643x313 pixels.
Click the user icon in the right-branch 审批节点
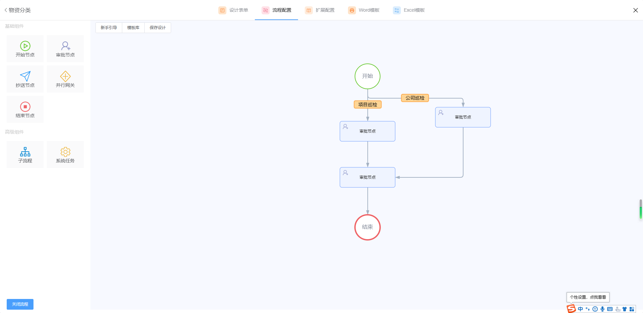point(441,113)
